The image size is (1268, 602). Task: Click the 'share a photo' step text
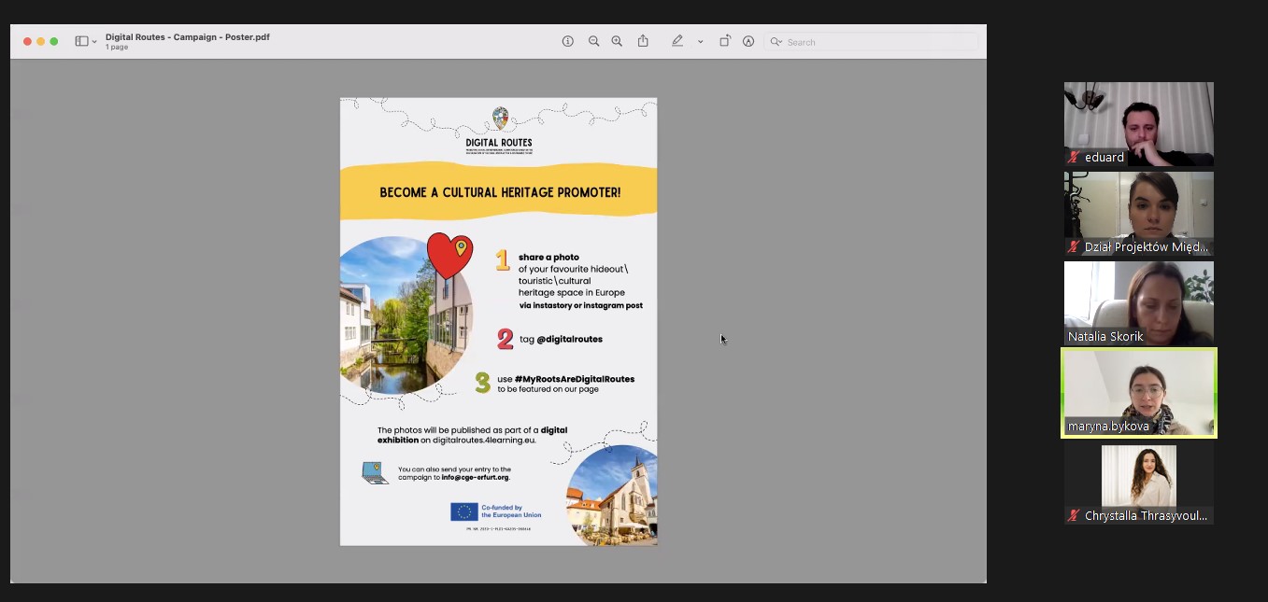[549, 257]
